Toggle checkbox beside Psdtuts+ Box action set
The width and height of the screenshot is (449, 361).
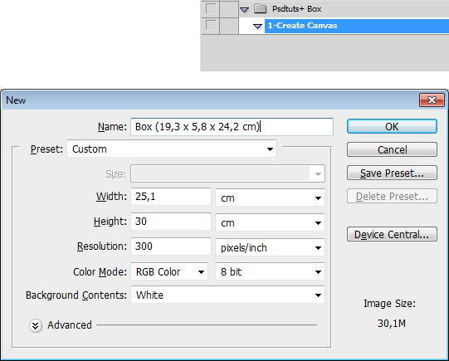pos(211,8)
